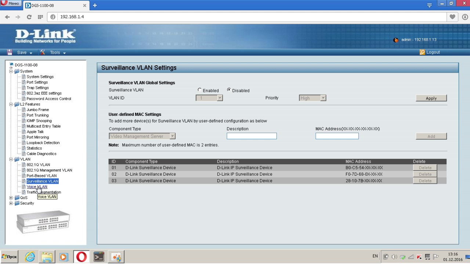Open System Settings in the tree
470x264 pixels.
tap(40, 77)
